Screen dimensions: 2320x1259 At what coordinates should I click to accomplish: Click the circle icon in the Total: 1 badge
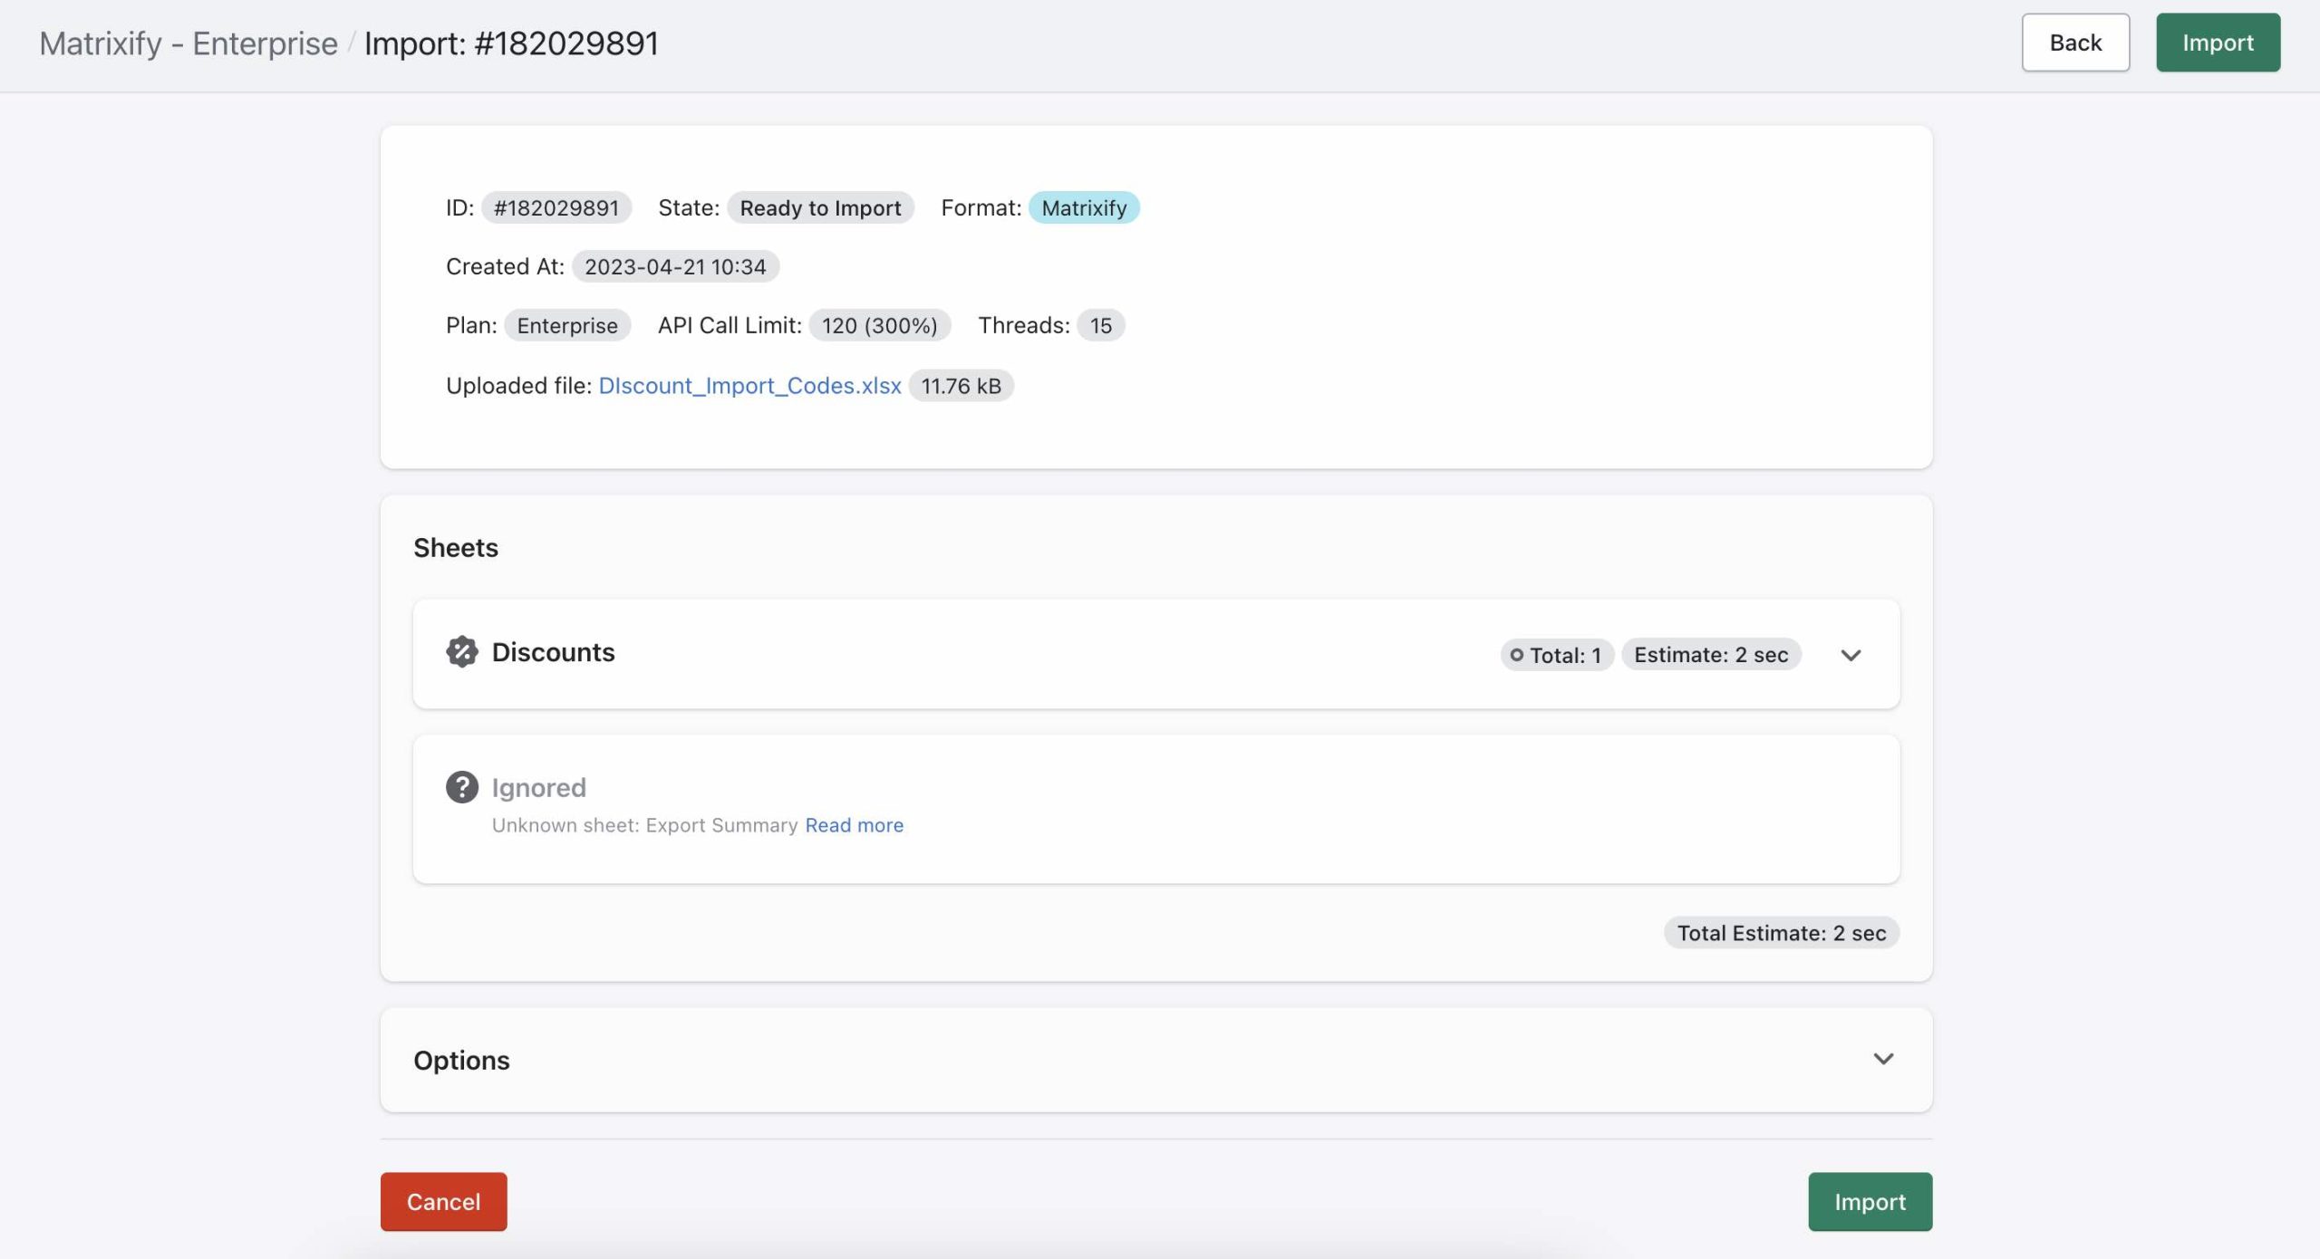click(1516, 655)
